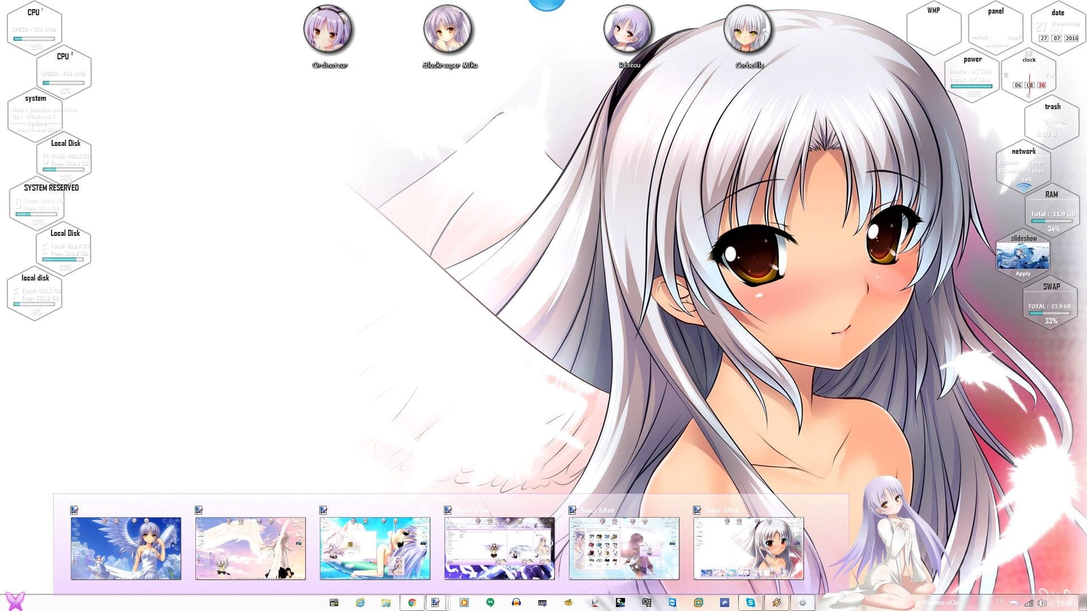Open Google Chrome from the taskbar

tap(411, 601)
